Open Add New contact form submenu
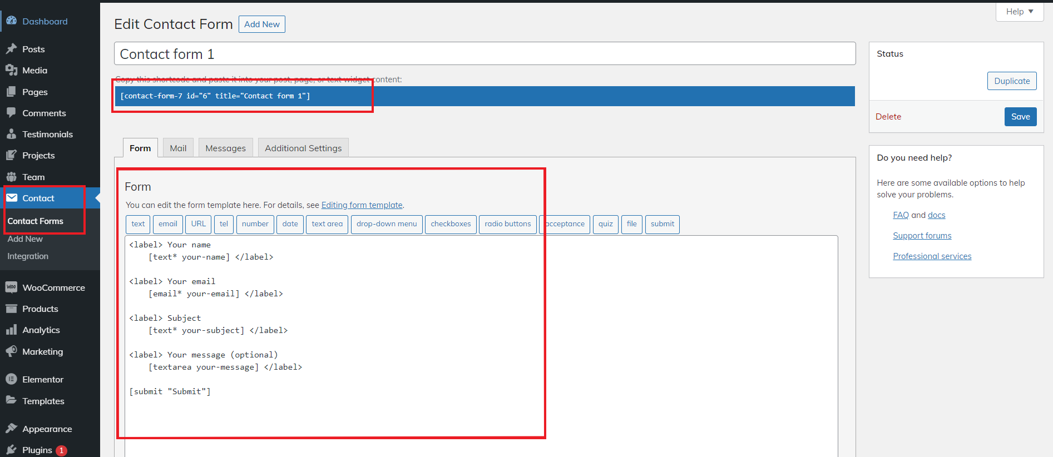This screenshot has width=1053, height=457. 25,239
